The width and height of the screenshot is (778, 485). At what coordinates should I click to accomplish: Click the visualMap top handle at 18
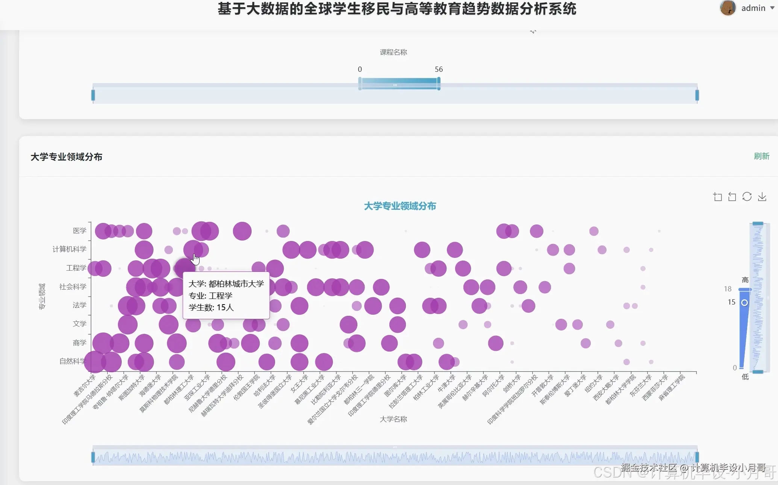(745, 289)
